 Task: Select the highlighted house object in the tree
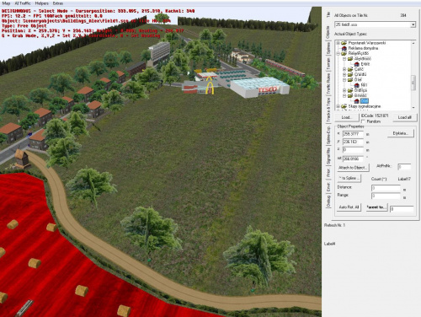click(365, 101)
